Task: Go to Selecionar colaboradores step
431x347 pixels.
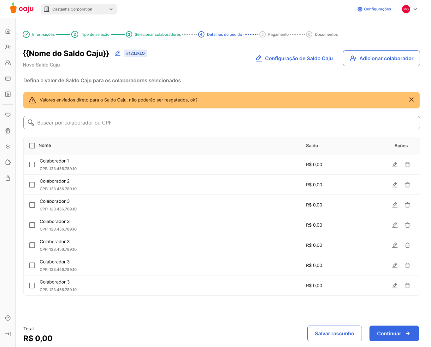Action: (153, 34)
